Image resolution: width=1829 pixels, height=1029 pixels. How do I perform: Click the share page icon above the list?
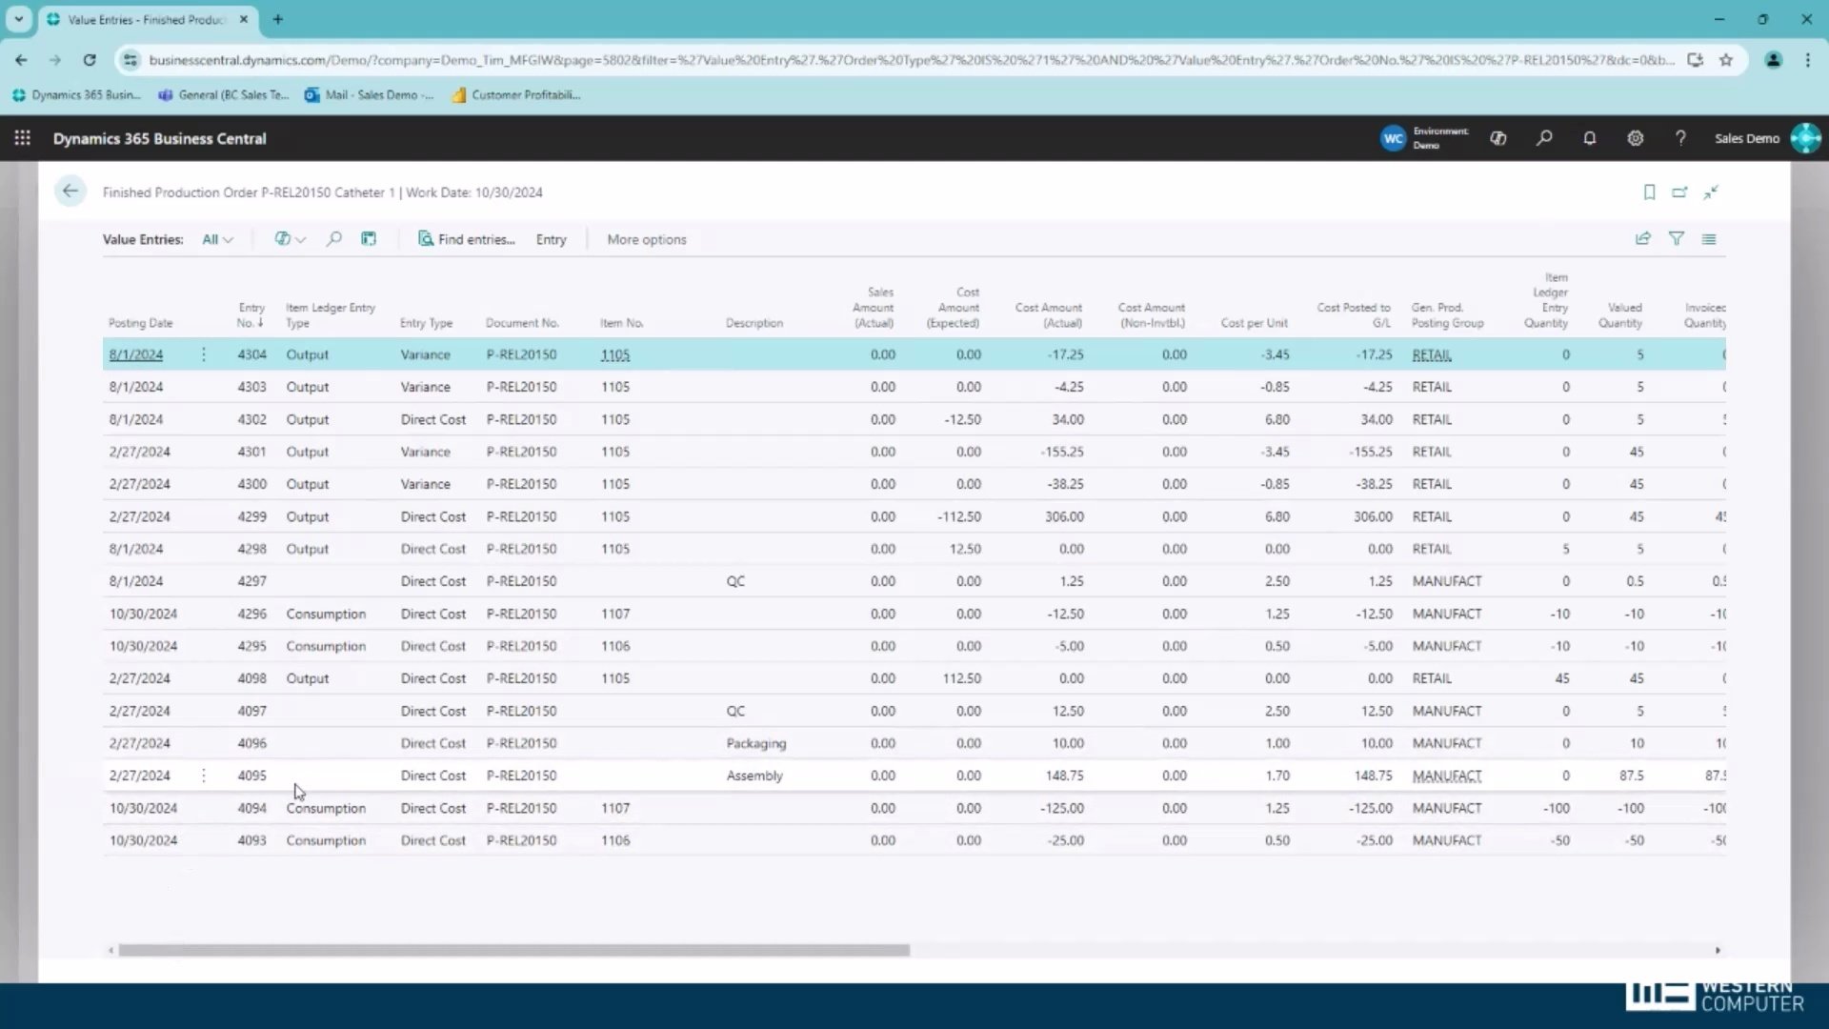[x=1643, y=239]
